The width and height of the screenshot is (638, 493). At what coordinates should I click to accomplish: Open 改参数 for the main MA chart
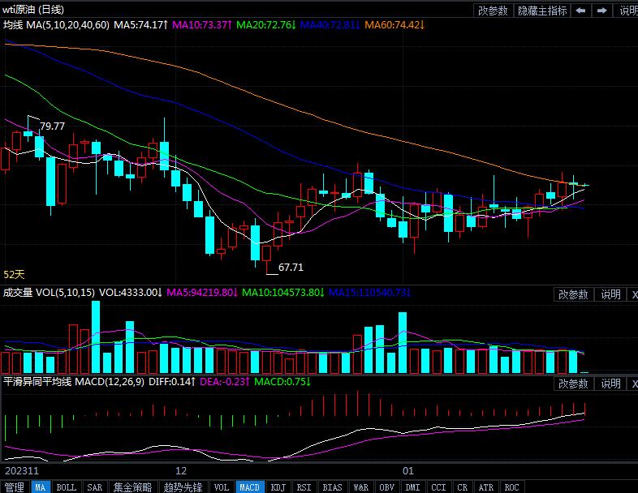[493, 11]
